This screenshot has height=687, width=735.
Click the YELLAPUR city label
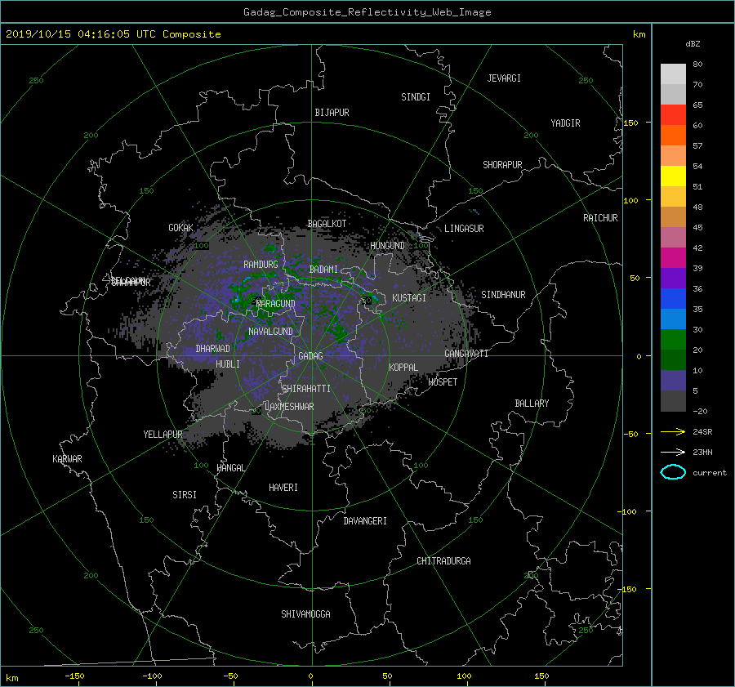coord(163,435)
